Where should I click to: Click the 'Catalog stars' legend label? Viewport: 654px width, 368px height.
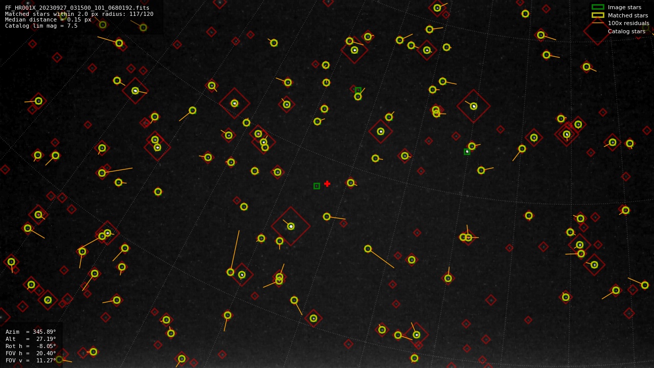tap(626, 31)
